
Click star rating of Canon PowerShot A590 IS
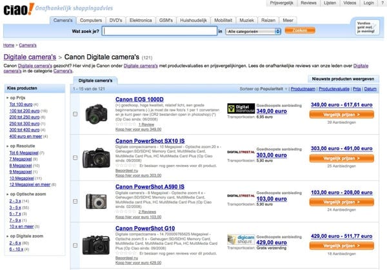tap(126, 211)
